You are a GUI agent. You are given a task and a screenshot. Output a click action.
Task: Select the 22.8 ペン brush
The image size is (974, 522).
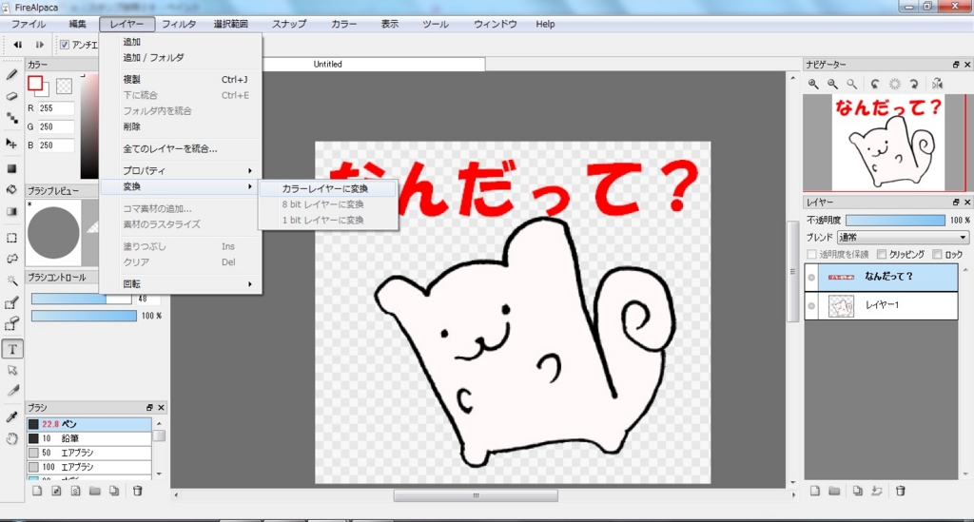pyautogui.click(x=89, y=424)
